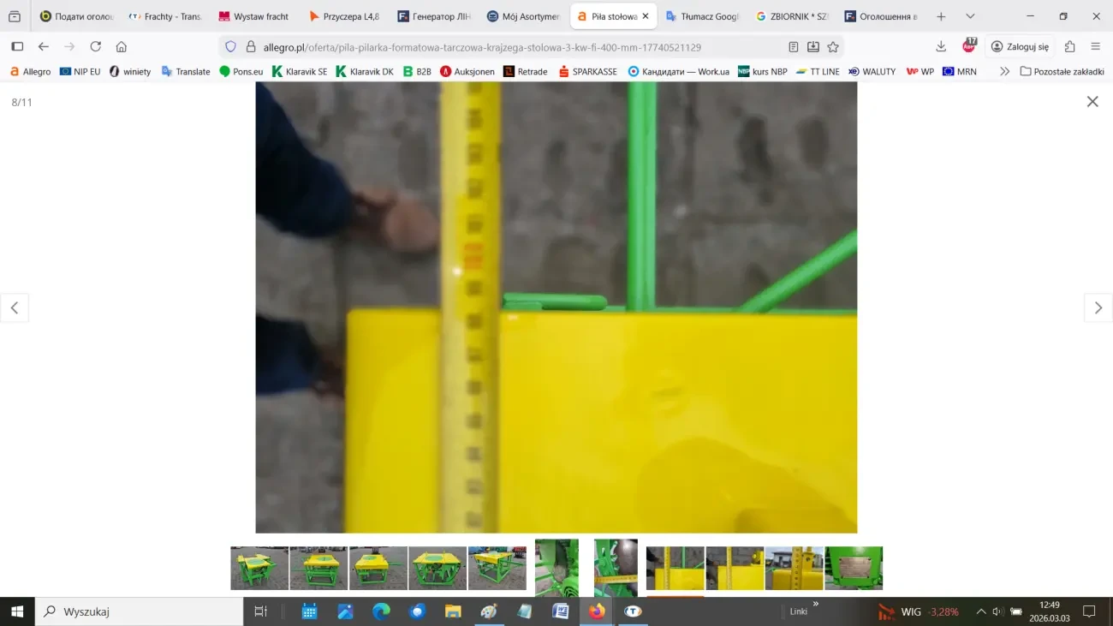Switch to the Tłumacz Google tab
Screen dimensions: 1113x626
[x=702, y=16]
